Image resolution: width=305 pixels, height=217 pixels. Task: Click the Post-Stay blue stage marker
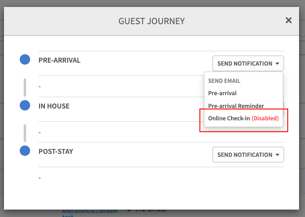tap(25, 150)
